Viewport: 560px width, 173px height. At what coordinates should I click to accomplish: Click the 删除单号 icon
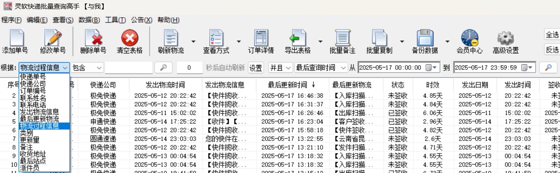[x=93, y=38]
